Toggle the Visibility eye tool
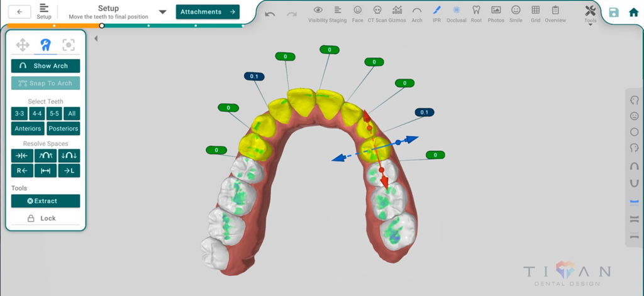Screen dimensions: 644x296 pyautogui.click(x=318, y=14)
